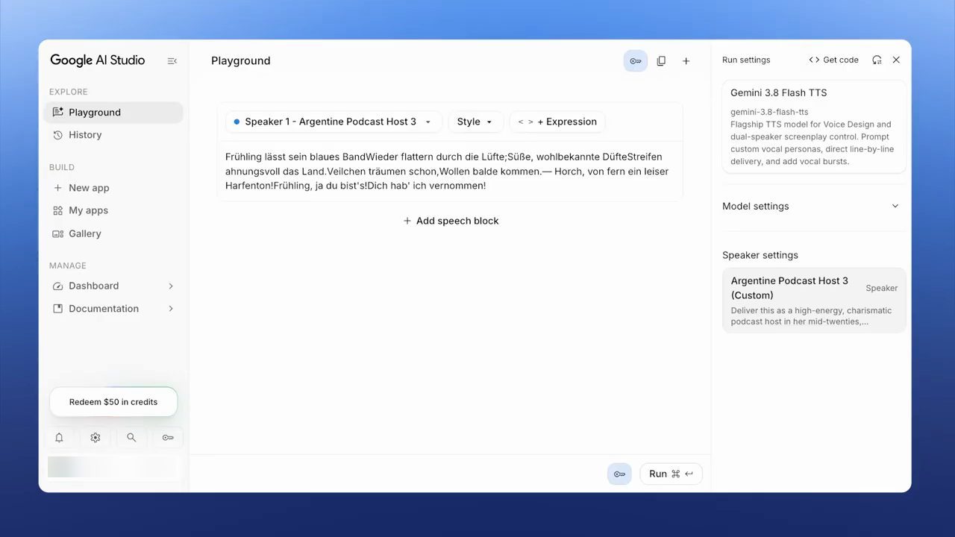
Task: Click the key icon next to Run
Action: point(619,474)
